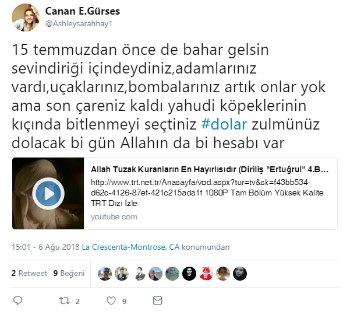
Task: Open the La Crescenta-Montrose, CA location link
Action: click(130, 247)
